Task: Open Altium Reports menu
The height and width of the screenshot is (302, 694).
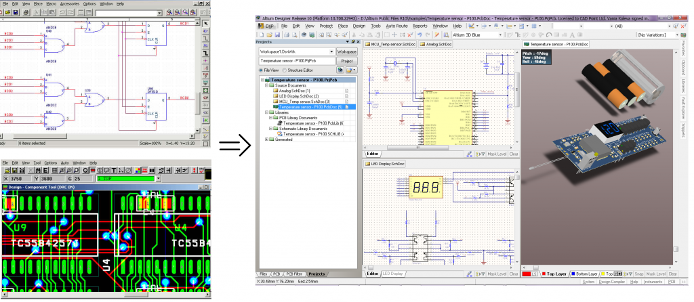Action: coord(420,26)
